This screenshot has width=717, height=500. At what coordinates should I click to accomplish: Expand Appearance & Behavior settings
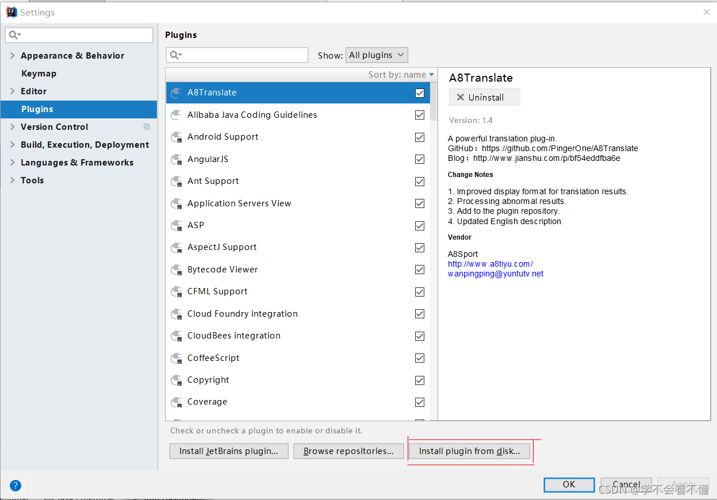13,56
